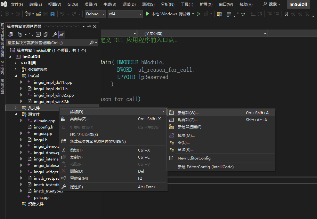Collapse the ImGui filter folder
The image size is (317, 219).
click(x=16, y=76)
